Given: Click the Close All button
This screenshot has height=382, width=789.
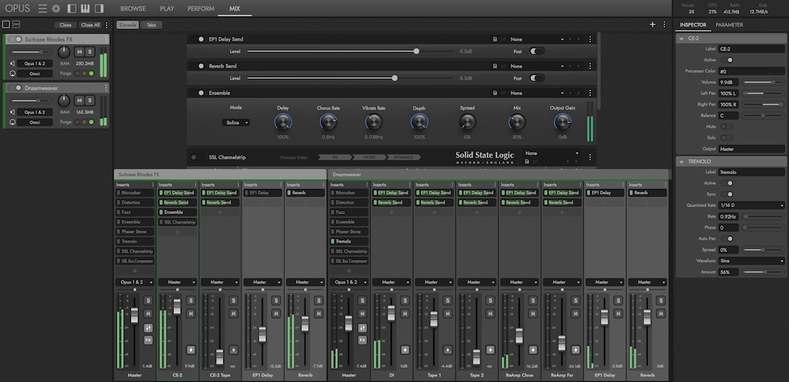Looking at the screenshot, I should click(91, 25).
